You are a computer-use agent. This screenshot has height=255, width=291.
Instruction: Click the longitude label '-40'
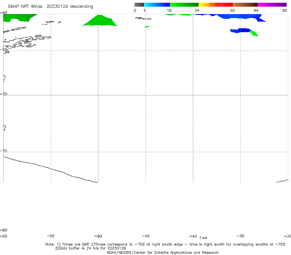(x=193, y=236)
